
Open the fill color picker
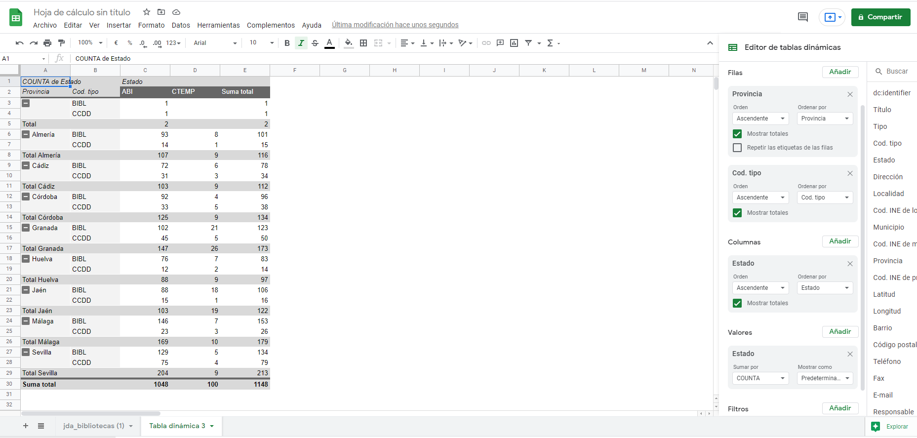pos(349,43)
